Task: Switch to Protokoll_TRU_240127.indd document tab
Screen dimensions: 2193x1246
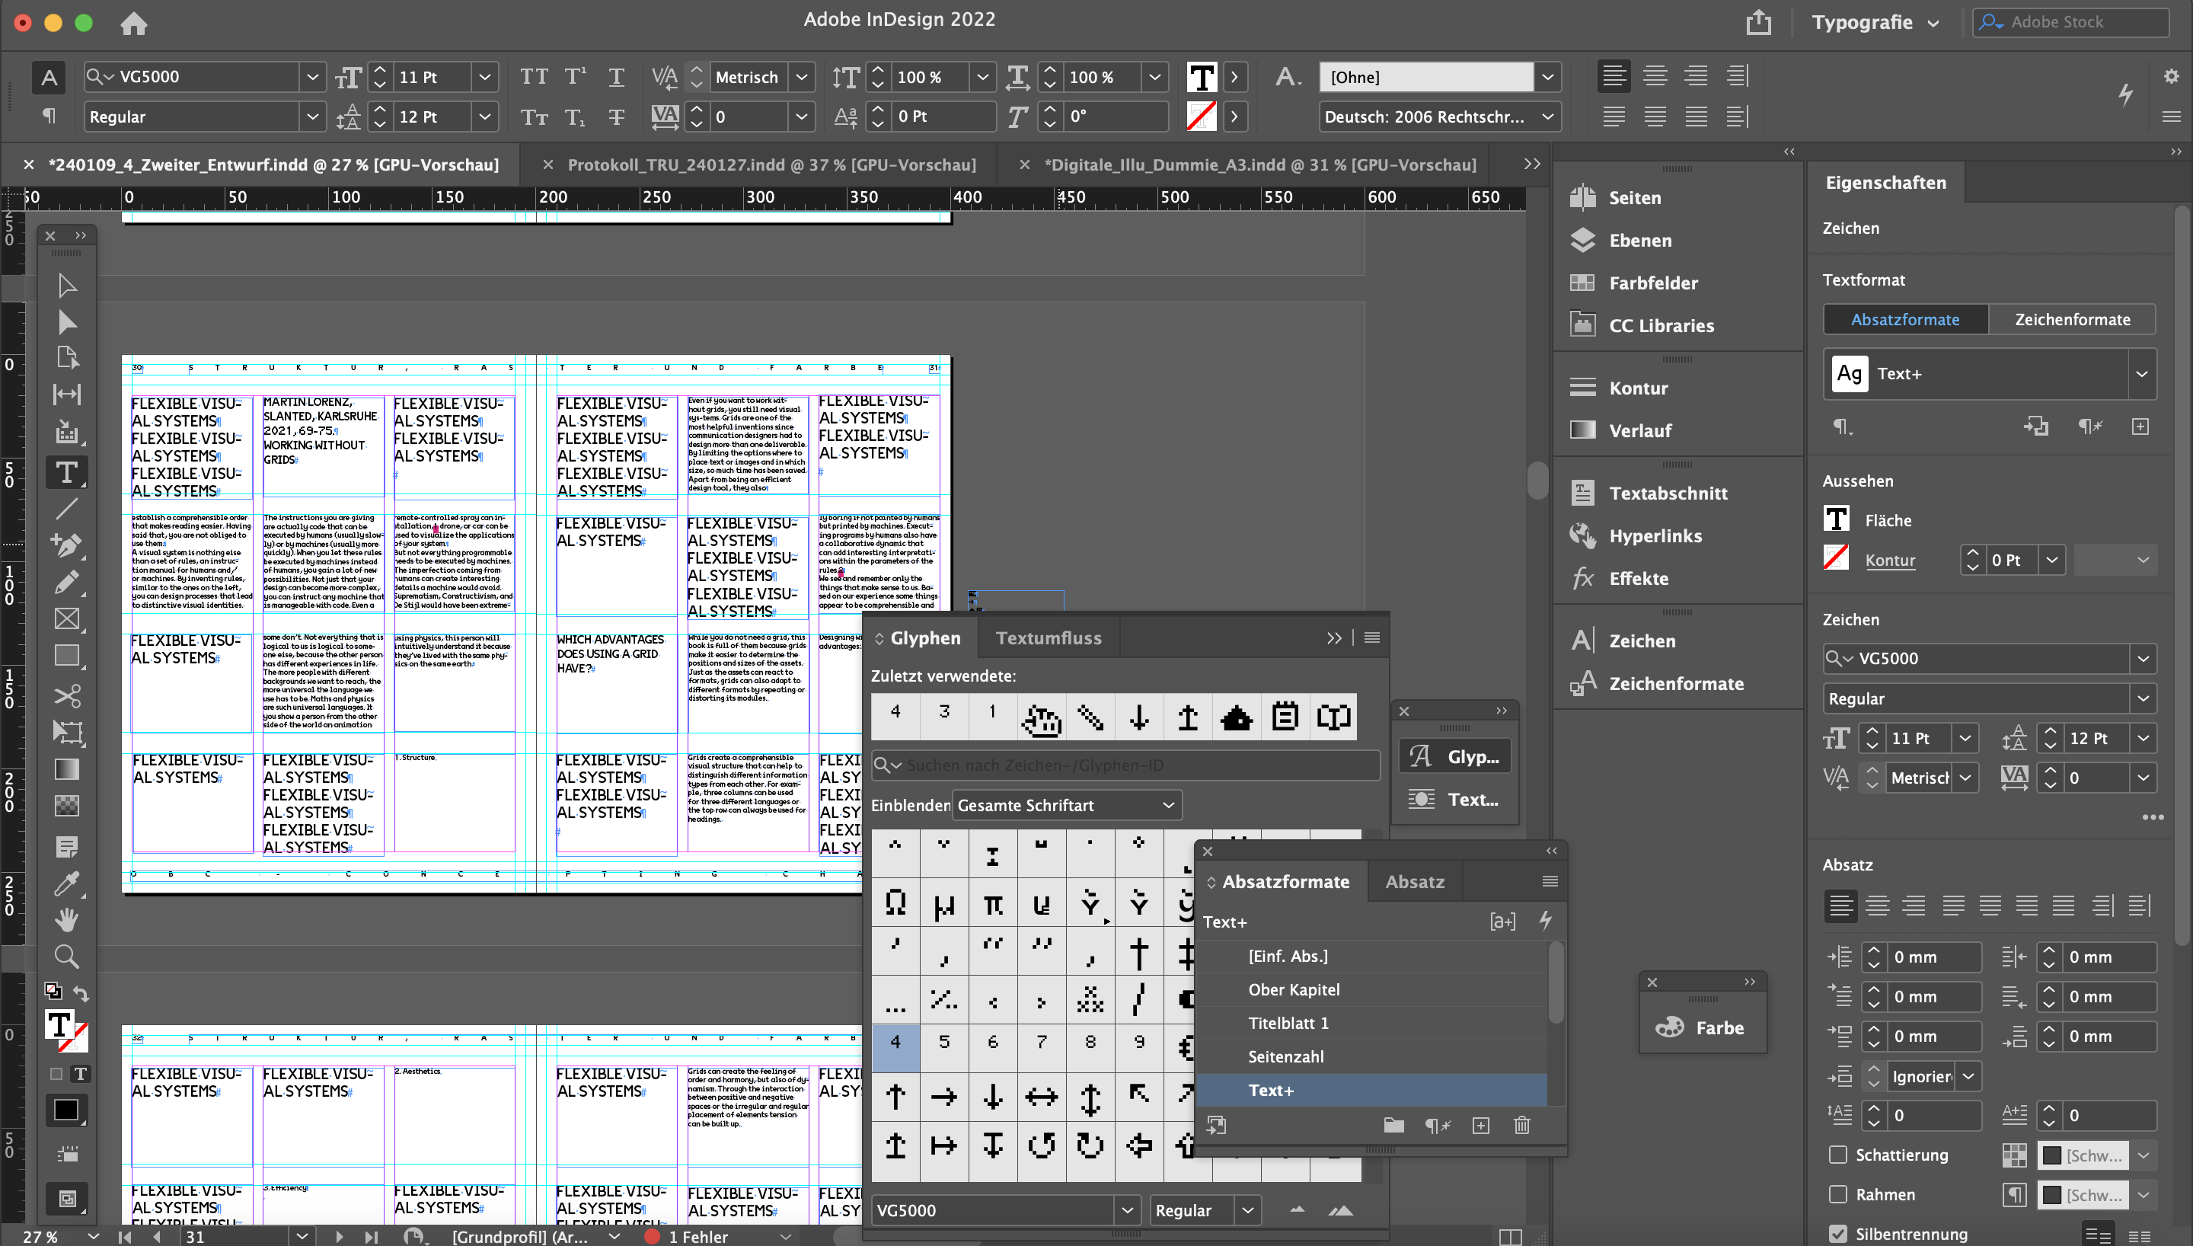Action: click(771, 165)
